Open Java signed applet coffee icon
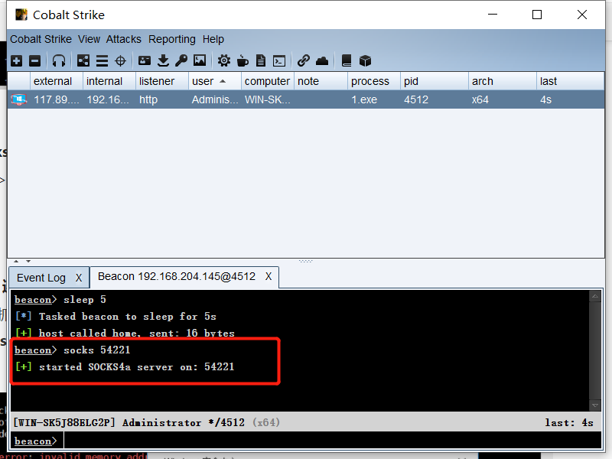The width and height of the screenshot is (612, 459). point(243,61)
